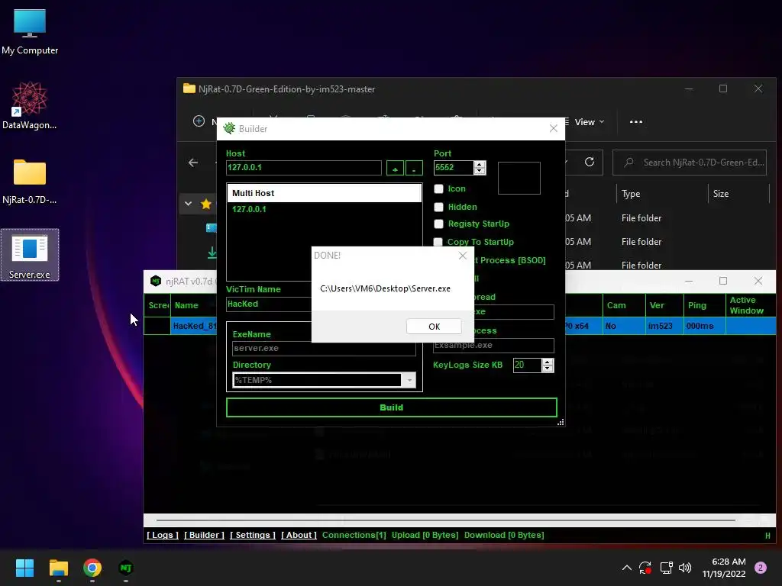This screenshot has width=782, height=586.
Task: Click the Ping column header in njRAT
Action: (704, 305)
